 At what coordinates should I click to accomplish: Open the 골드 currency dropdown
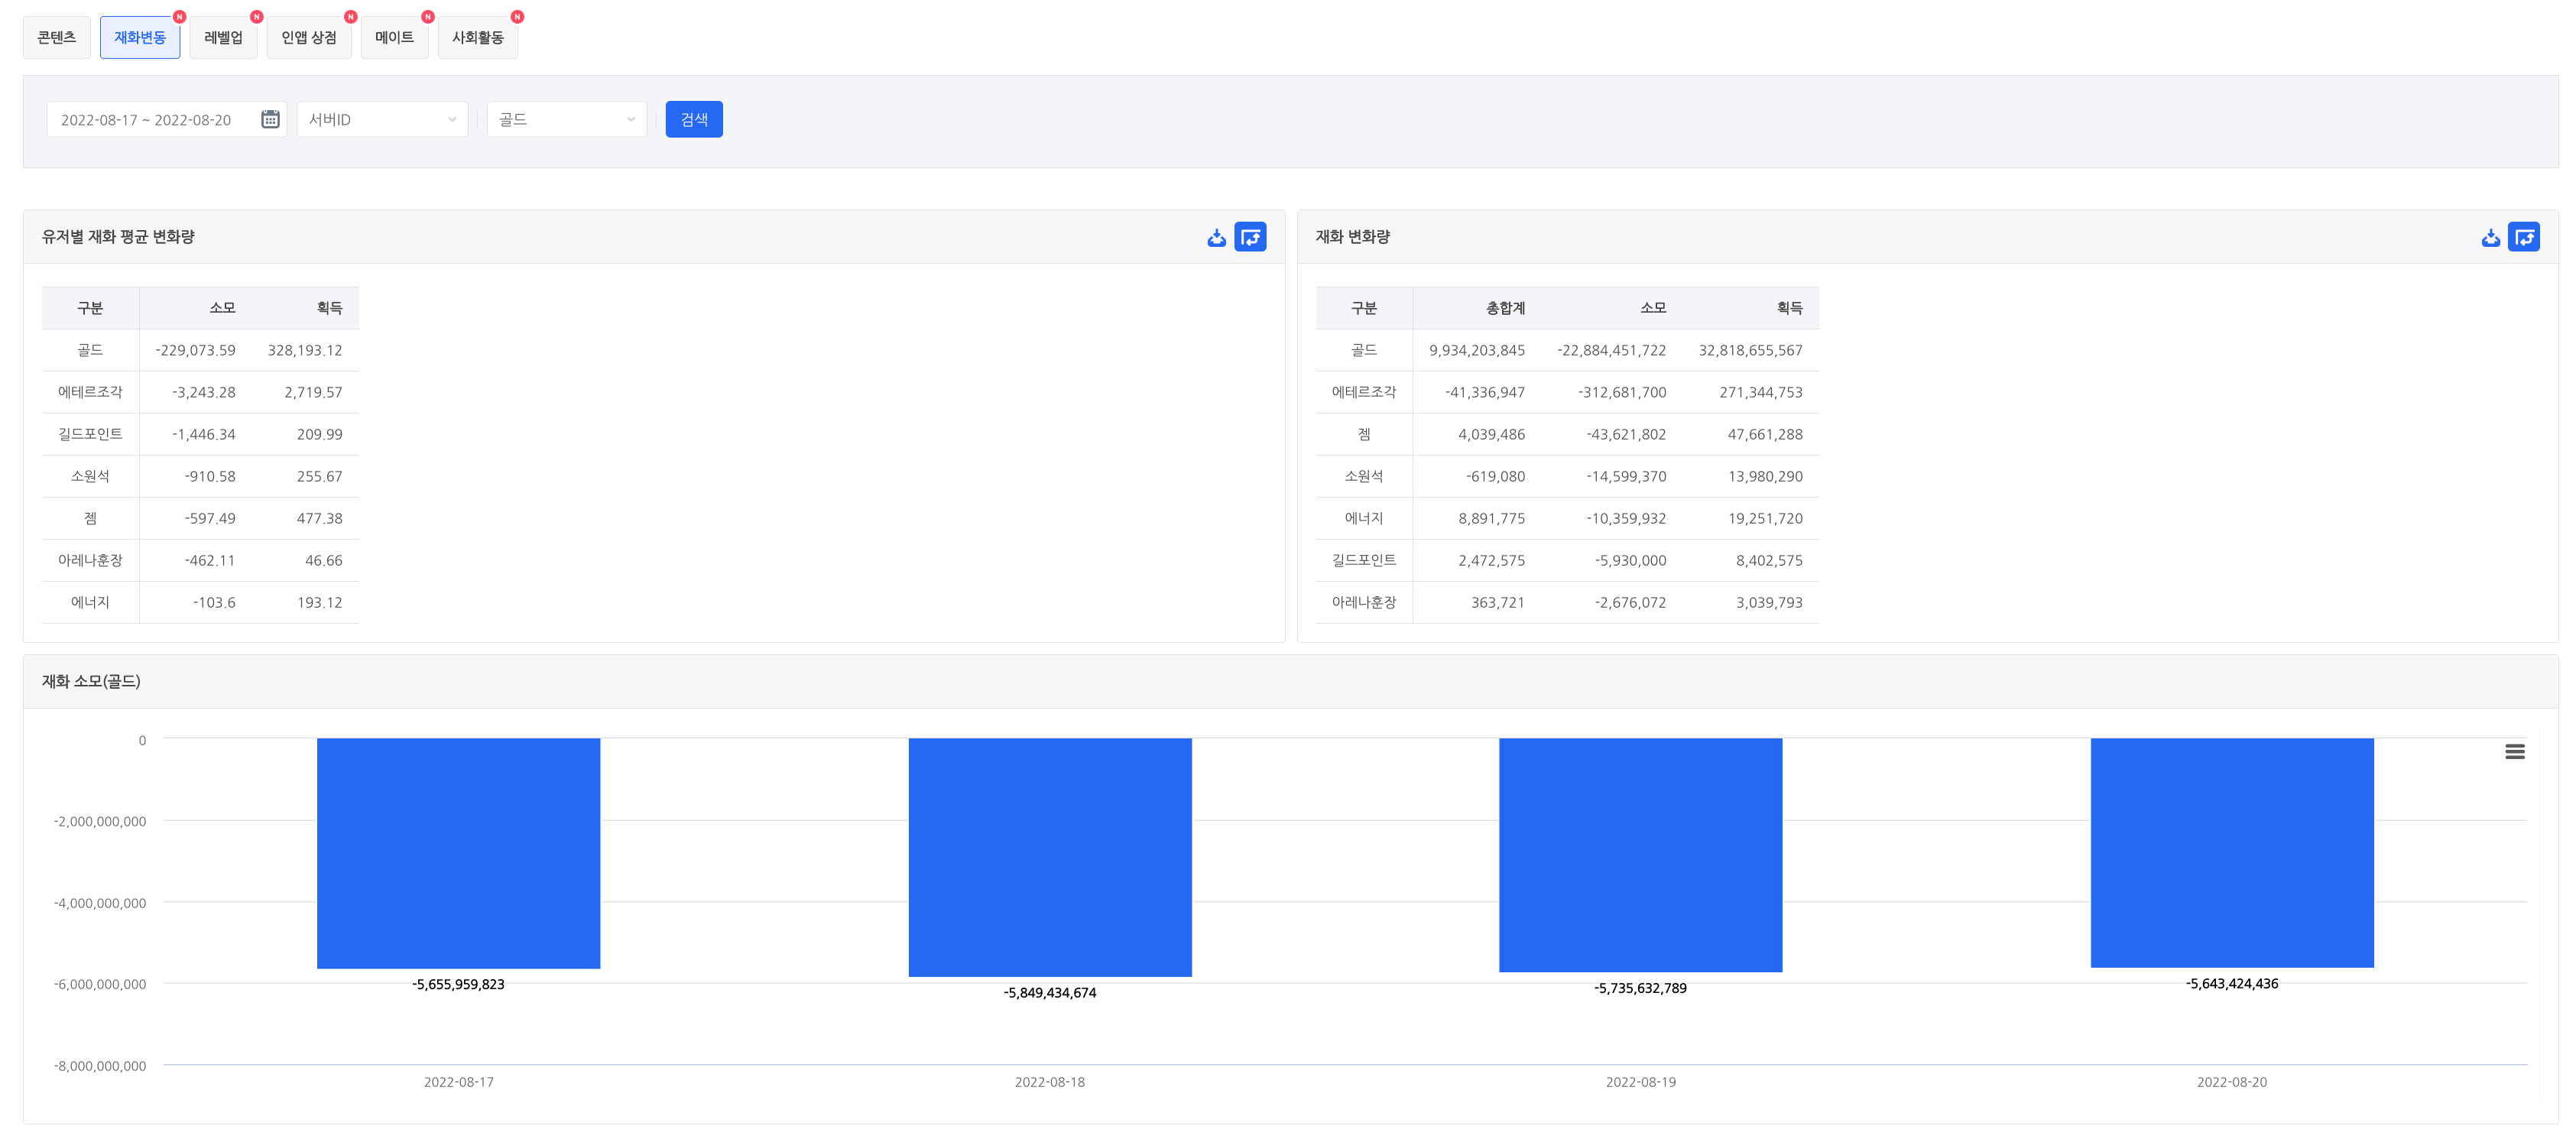567,119
